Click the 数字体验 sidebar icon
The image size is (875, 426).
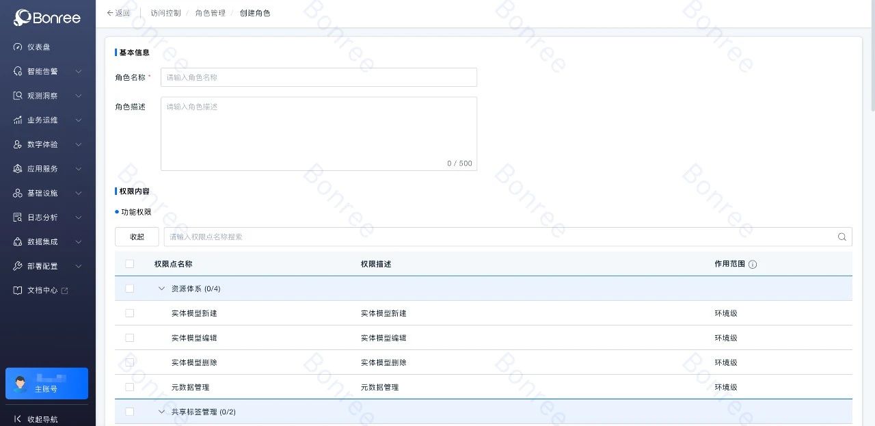pos(18,145)
